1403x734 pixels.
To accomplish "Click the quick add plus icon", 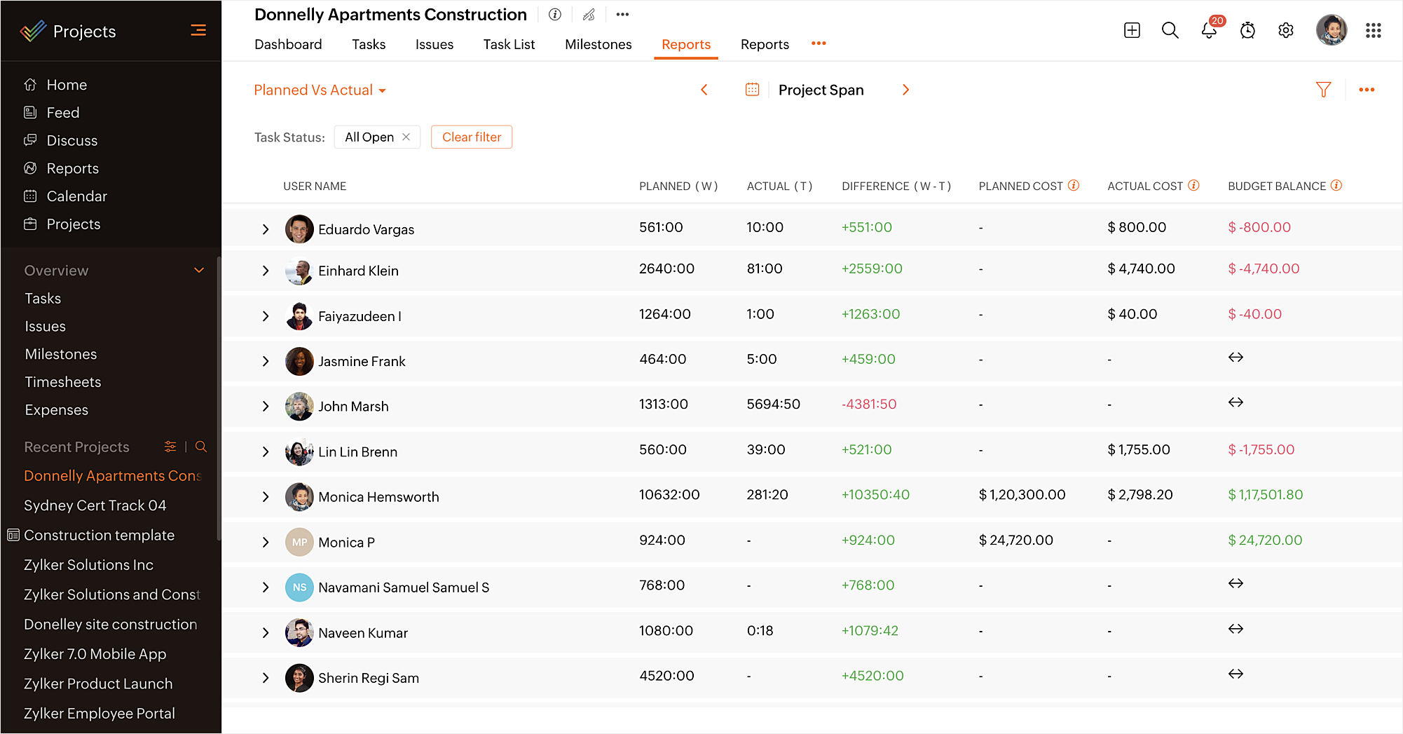I will pyautogui.click(x=1132, y=30).
